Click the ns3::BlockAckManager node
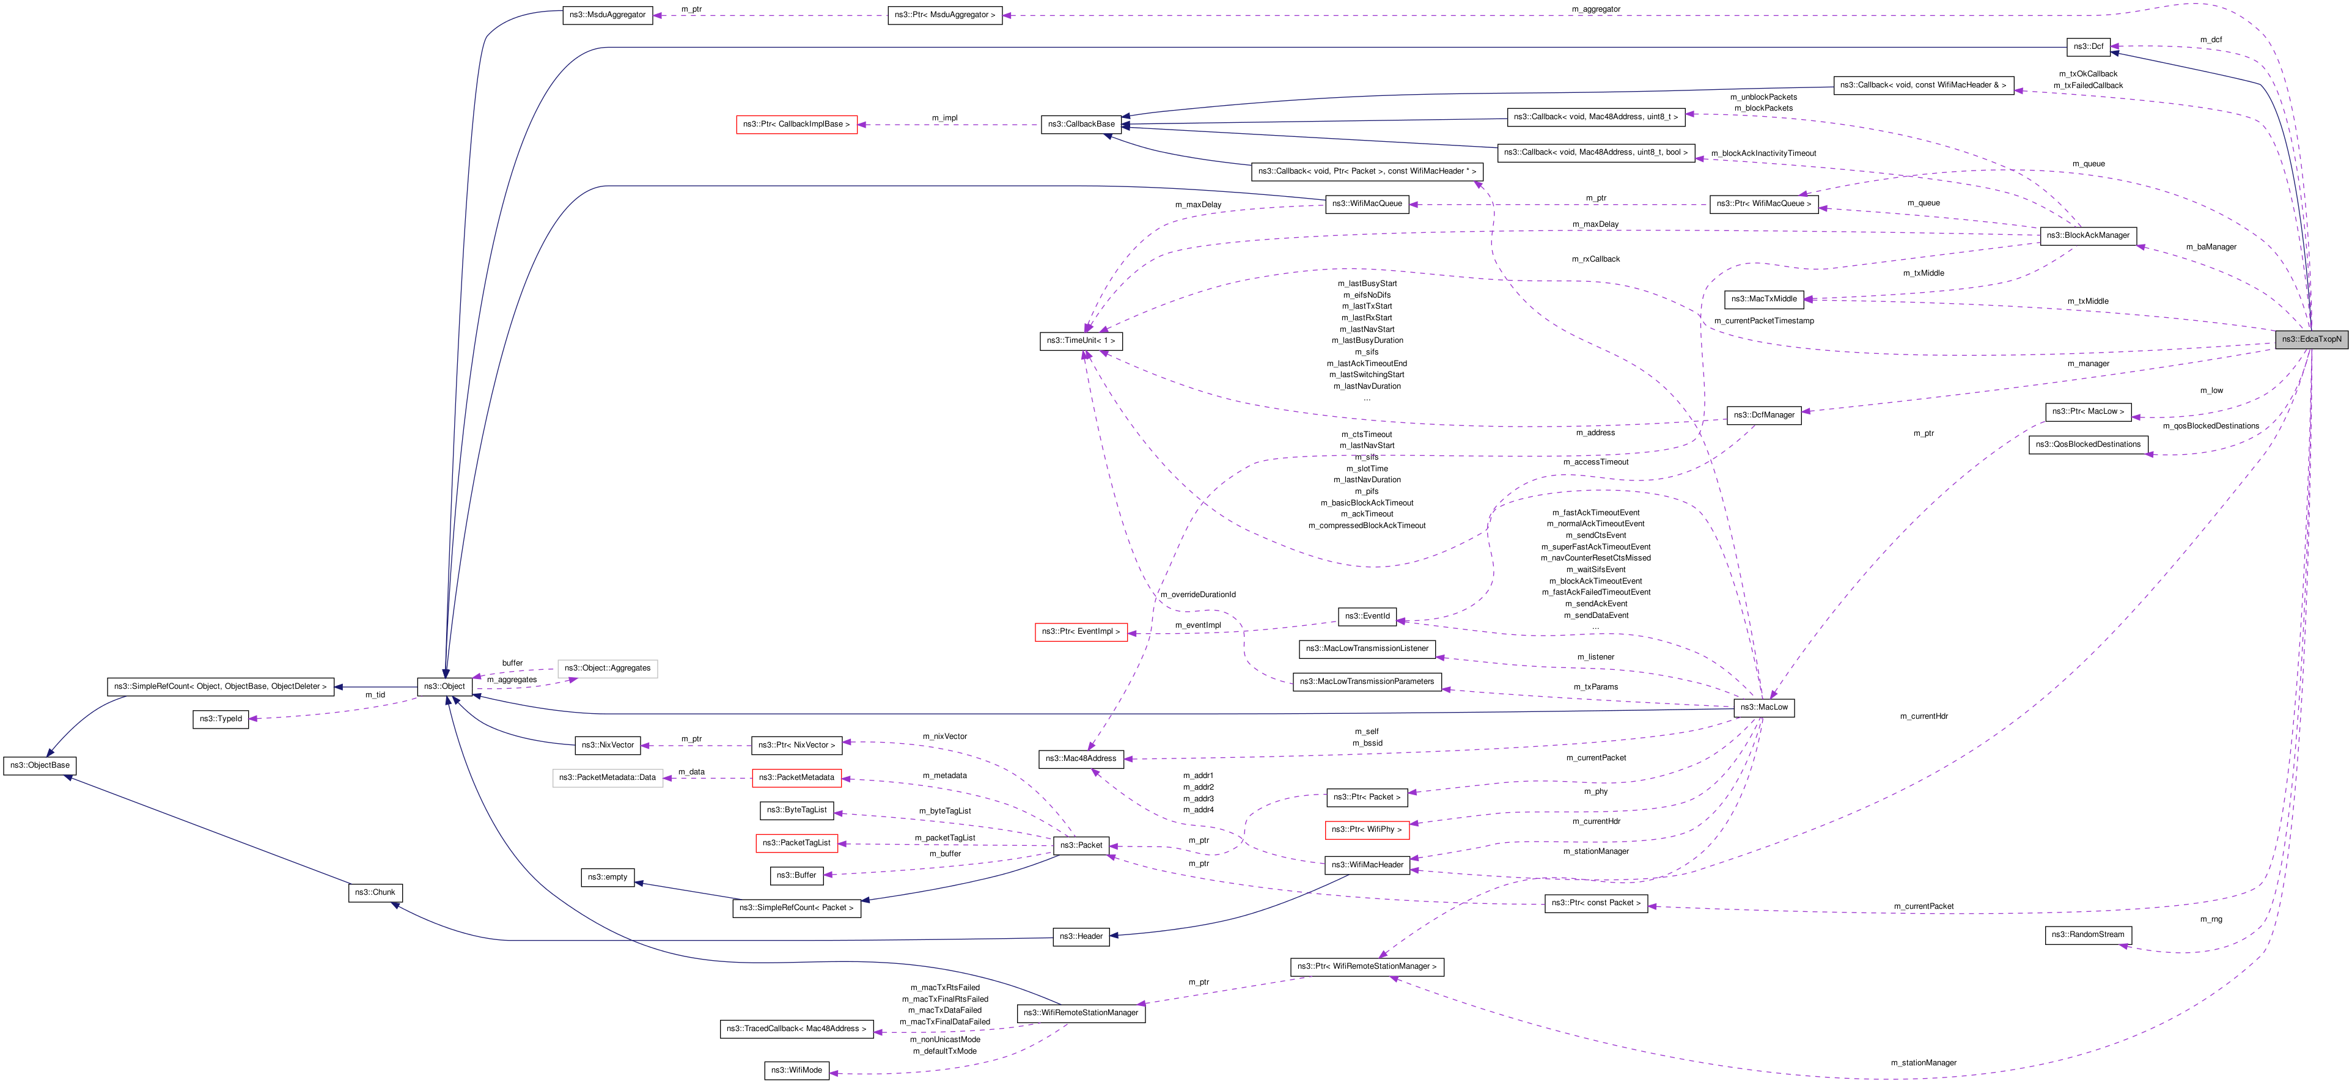Viewport: 2352px width, 1083px height. point(2088,235)
